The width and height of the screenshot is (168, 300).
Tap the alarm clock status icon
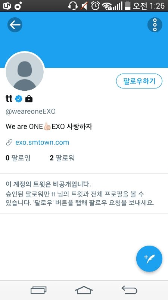95,6
